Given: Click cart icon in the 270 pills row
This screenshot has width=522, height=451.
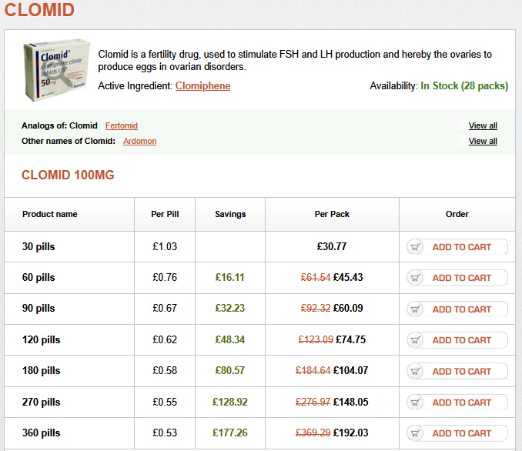Looking at the screenshot, I should [x=415, y=403].
